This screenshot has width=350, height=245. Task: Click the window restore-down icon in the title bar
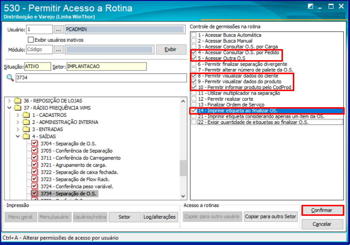pos(310,6)
